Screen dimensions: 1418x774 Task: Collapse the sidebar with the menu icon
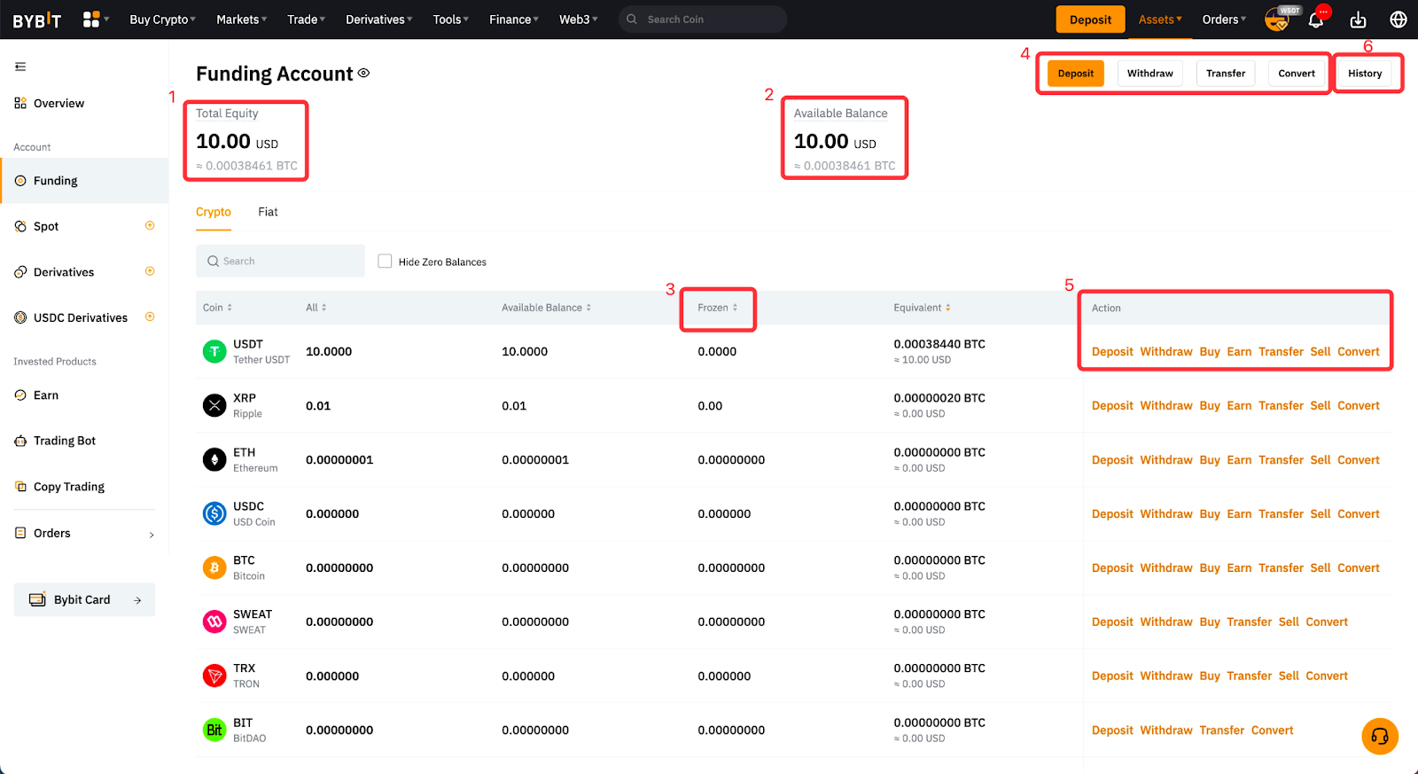[20, 66]
